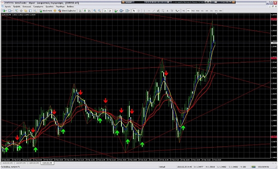Open the Indicators list dropdown
Viewport: 278px width, 169px height.
[x=116, y=11]
